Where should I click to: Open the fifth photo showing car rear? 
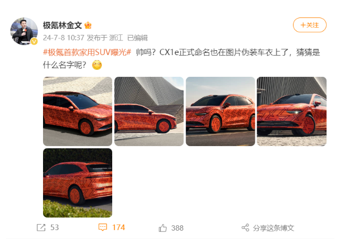78,183
